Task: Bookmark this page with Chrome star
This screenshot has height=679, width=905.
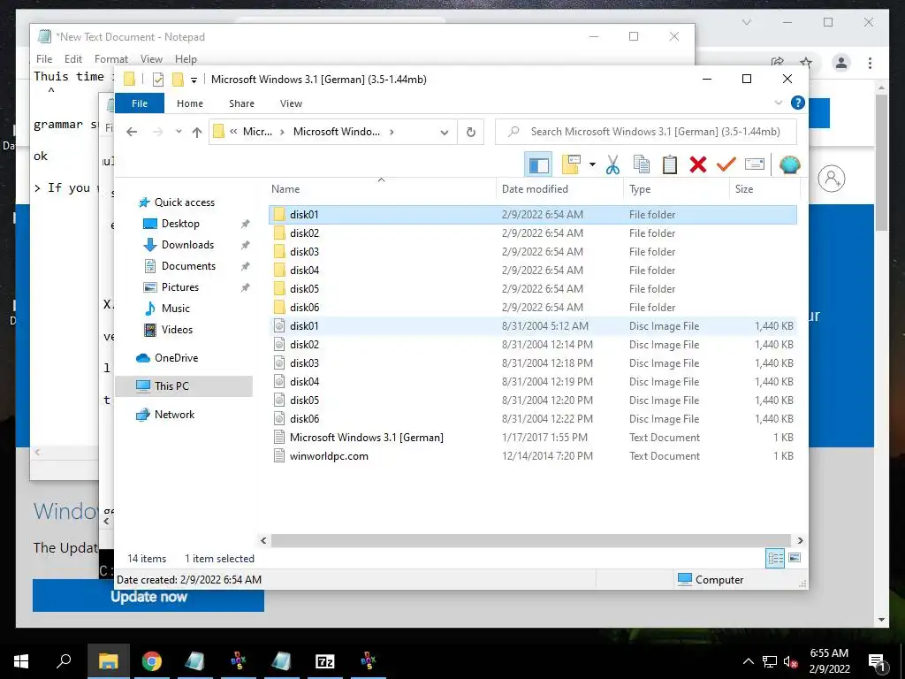Action: click(806, 63)
